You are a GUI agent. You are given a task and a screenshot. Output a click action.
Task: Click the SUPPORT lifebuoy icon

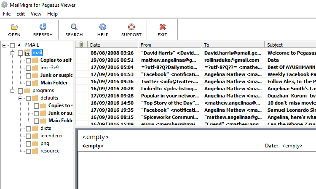131,27
